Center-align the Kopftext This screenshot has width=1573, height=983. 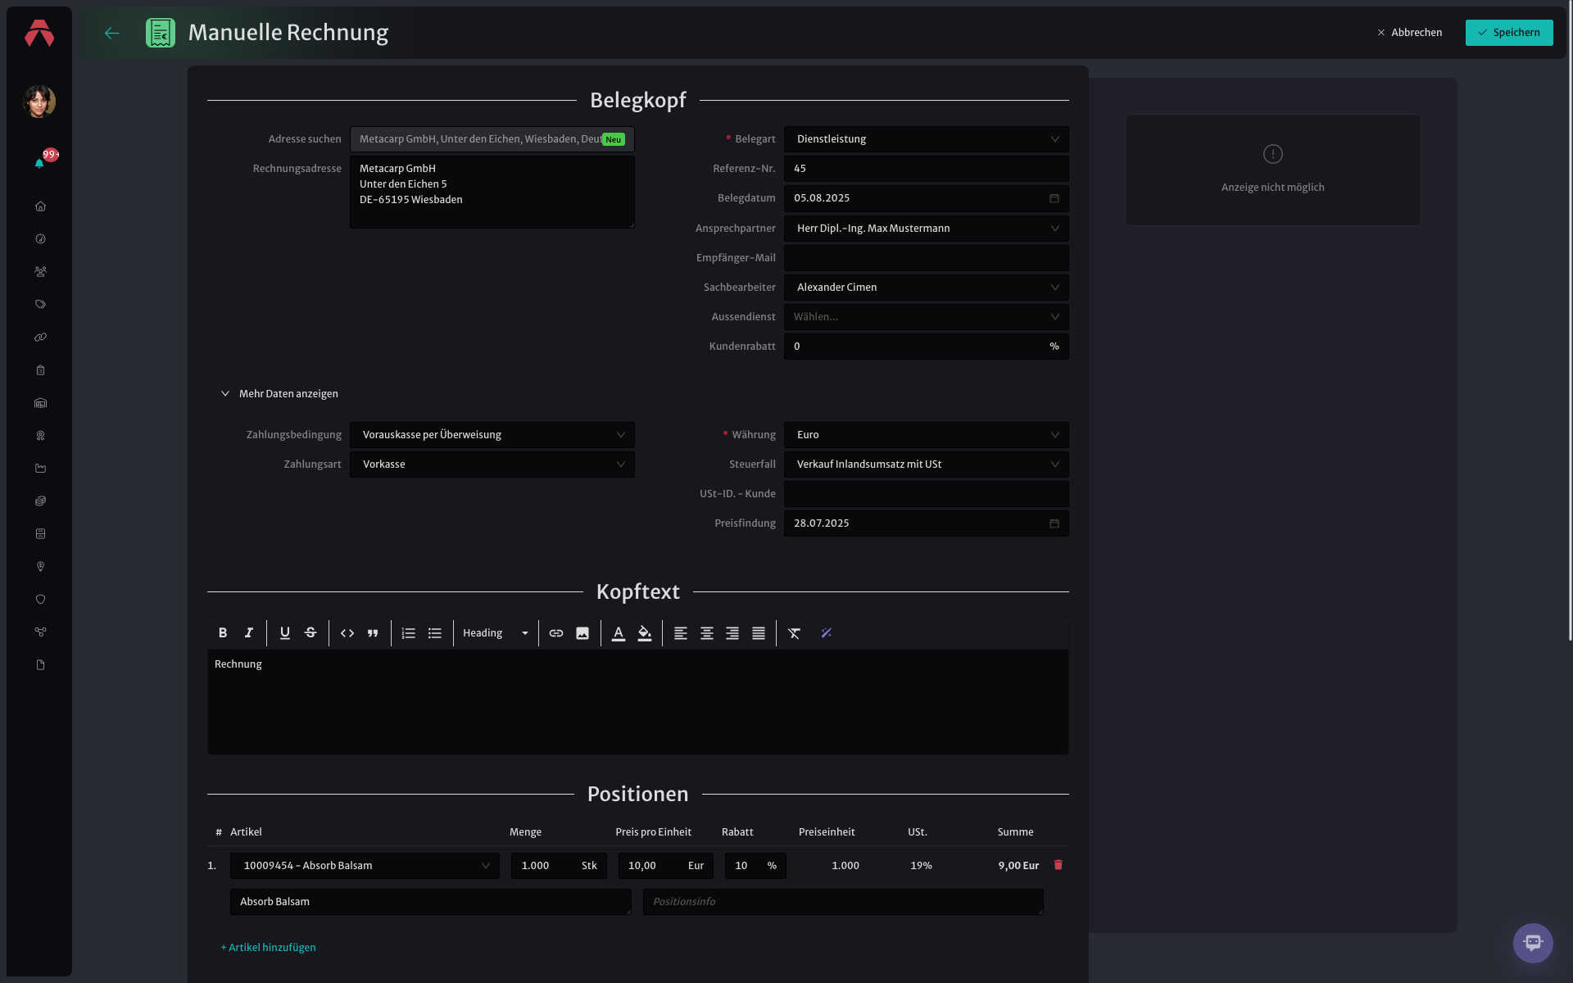(707, 633)
